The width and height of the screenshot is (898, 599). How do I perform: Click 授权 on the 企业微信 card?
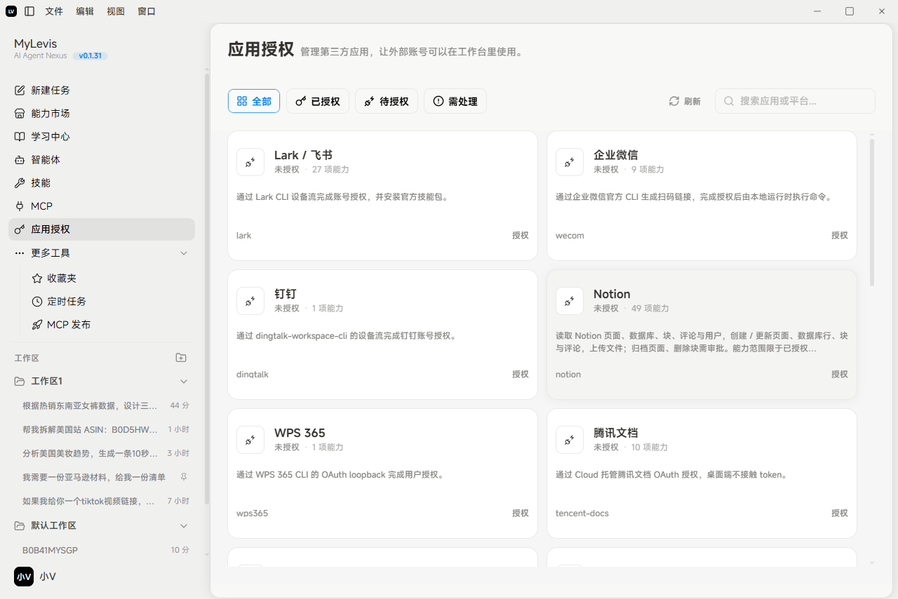pos(840,236)
